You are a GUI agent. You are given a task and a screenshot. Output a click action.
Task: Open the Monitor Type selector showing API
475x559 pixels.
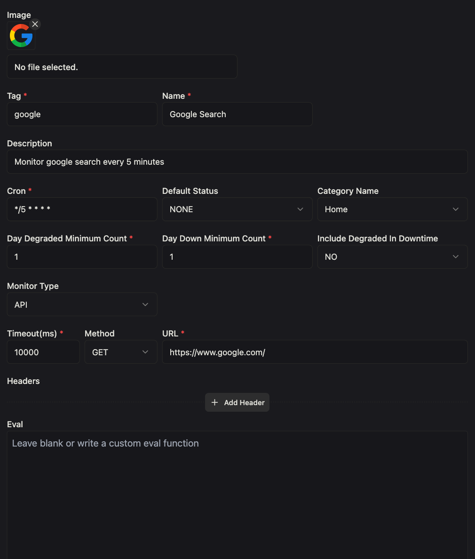pyautogui.click(x=82, y=304)
